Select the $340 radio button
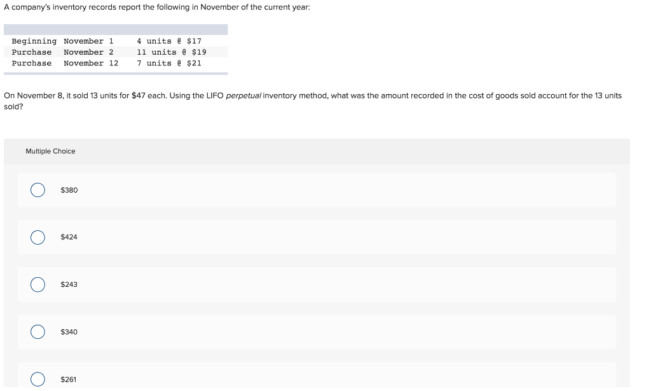Screen dimensions: 651x391 click(x=38, y=331)
